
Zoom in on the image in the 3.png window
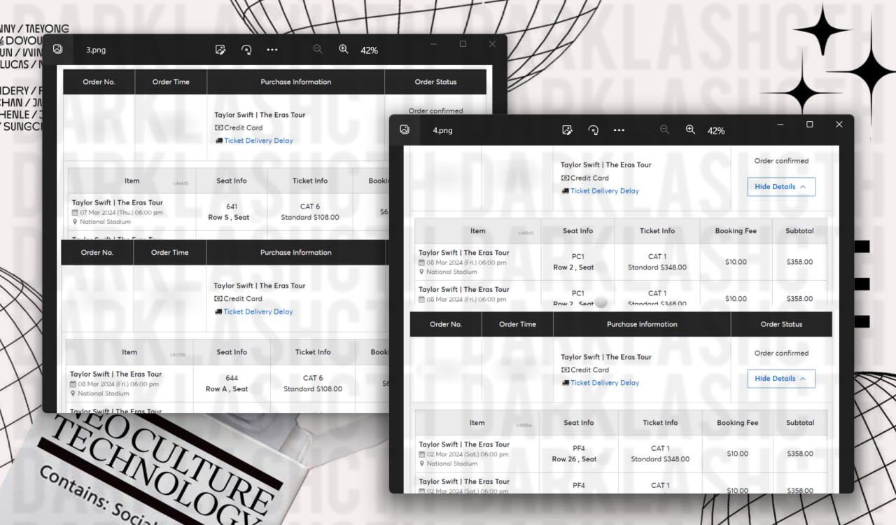point(344,49)
